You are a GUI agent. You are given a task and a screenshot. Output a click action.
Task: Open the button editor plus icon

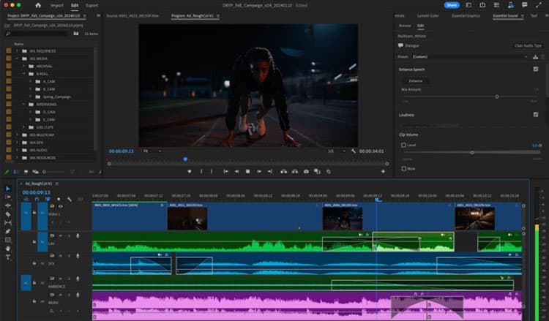[x=383, y=171]
